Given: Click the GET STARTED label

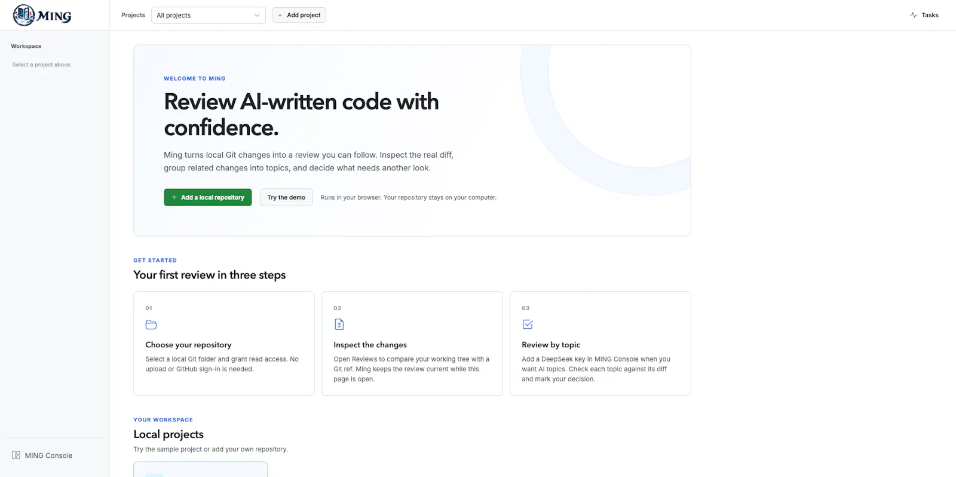Looking at the screenshot, I should pyautogui.click(x=155, y=261).
